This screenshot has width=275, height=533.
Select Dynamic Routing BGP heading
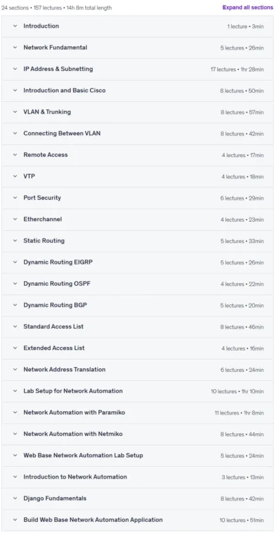tap(55, 305)
